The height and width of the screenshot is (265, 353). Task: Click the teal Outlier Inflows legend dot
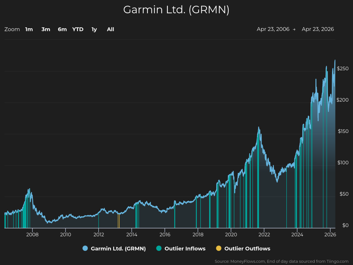point(159,248)
